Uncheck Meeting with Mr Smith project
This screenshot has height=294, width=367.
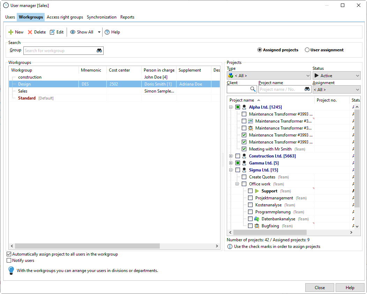(244, 149)
